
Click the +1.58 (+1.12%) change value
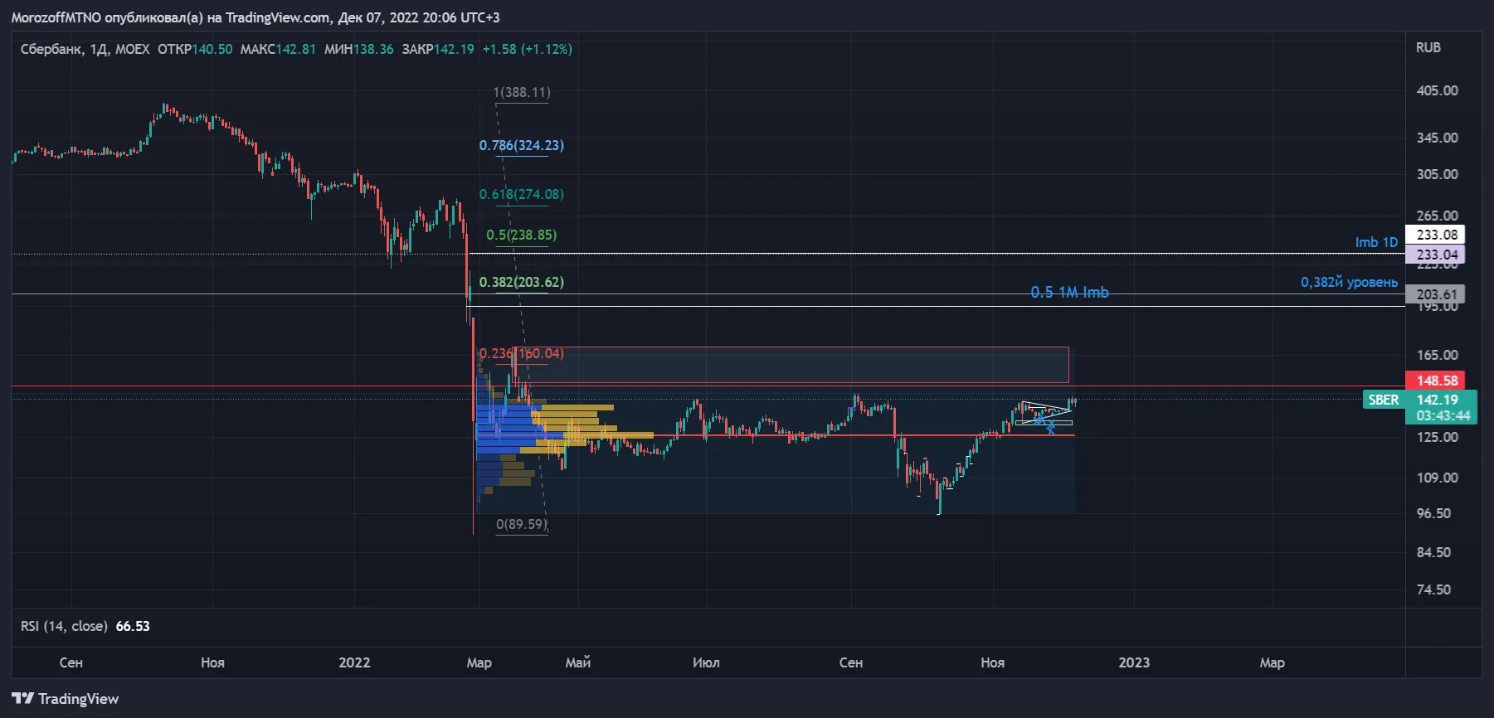click(528, 49)
